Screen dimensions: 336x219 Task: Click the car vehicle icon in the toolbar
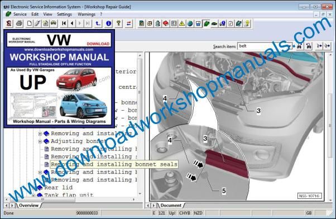coord(54,23)
